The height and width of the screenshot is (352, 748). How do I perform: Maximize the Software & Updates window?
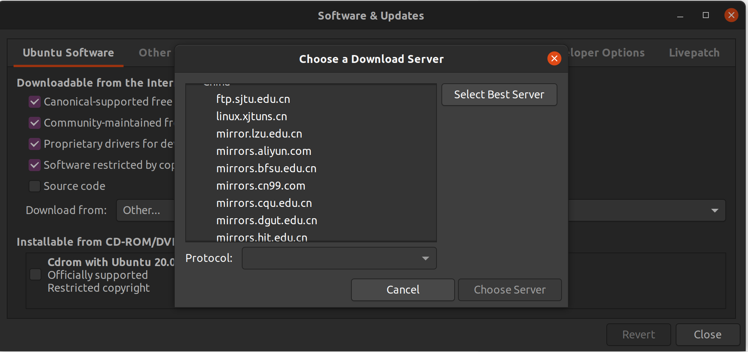pos(706,15)
